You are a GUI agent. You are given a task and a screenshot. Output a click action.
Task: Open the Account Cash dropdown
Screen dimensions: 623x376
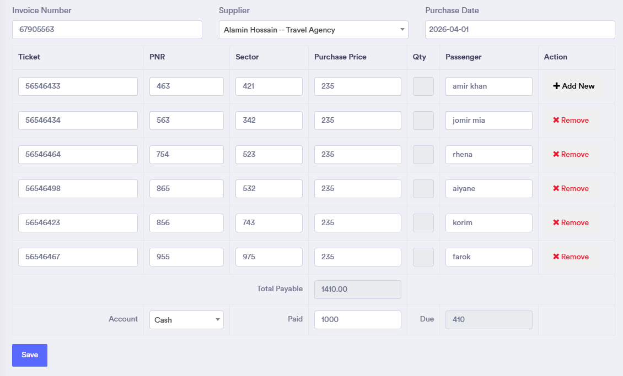pos(186,320)
